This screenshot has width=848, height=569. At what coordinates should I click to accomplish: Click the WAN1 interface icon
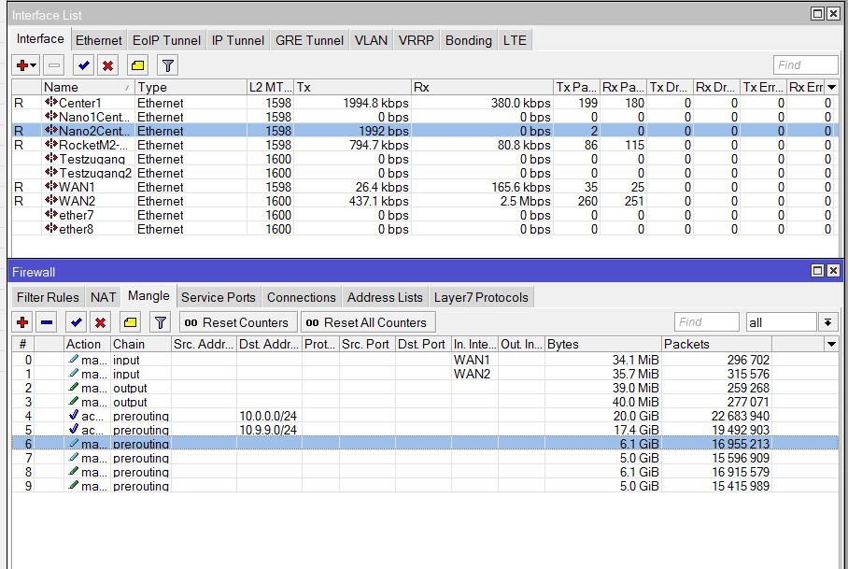point(51,186)
